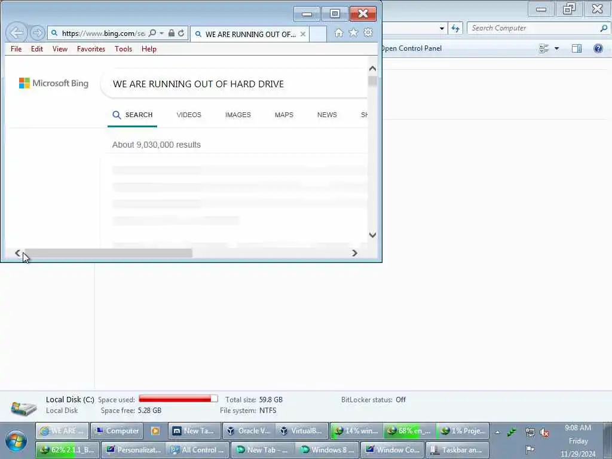This screenshot has height=459, width=612.
Task: Click the Local Disk (C:) drive icon
Action: pyautogui.click(x=23, y=408)
